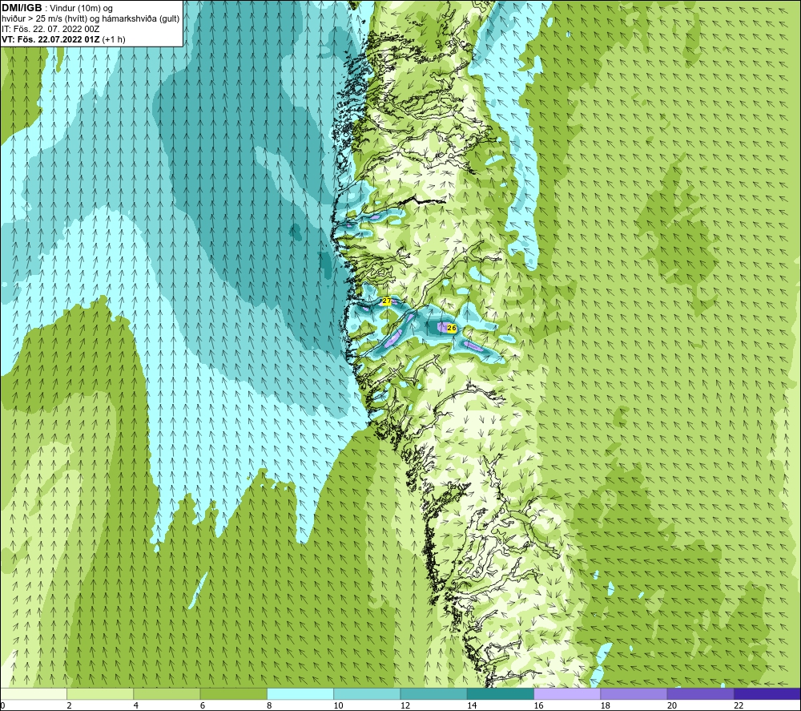This screenshot has height=711, width=801.
Task: Click scale tick label '22'
Action: pos(739,705)
